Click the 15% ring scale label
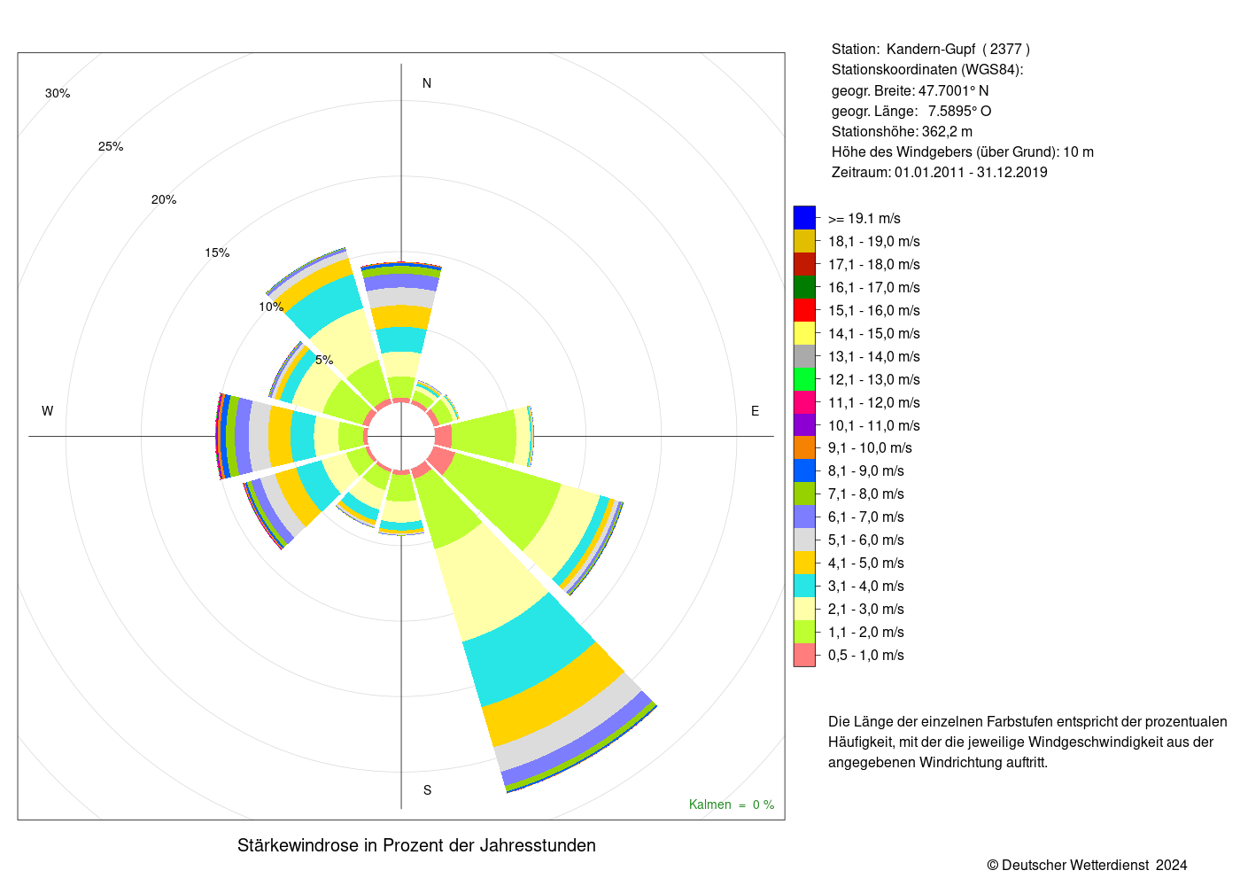The image size is (1240, 886). (x=217, y=253)
